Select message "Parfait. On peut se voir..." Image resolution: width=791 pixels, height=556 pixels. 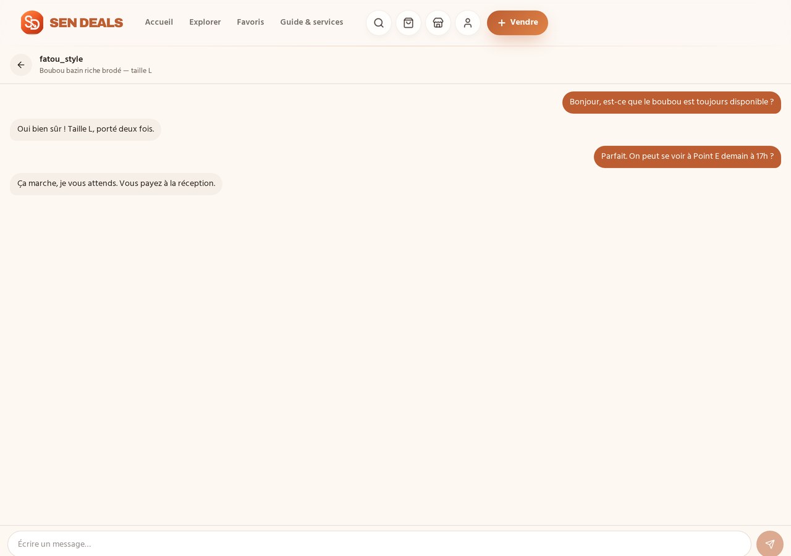(687, 157)
